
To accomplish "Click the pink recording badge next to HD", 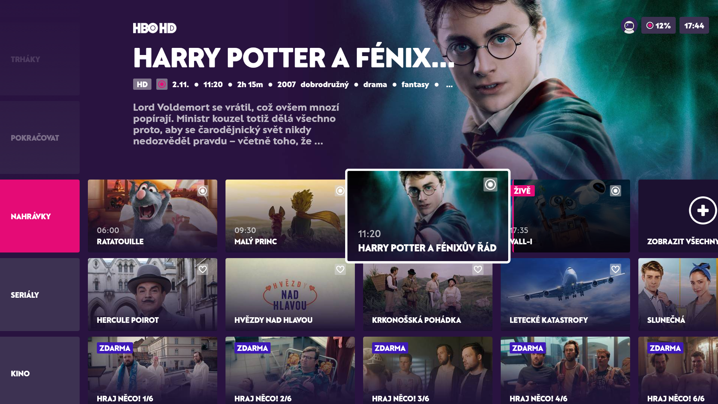I will coord(162,84).
